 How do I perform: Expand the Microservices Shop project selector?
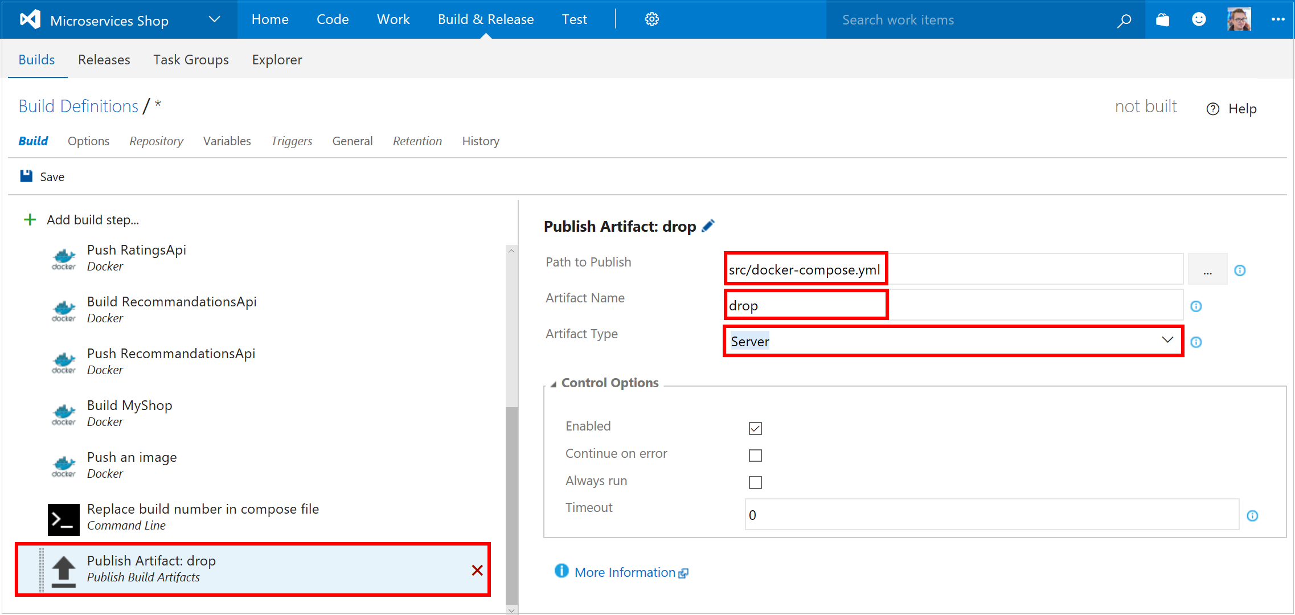point(214,19)
